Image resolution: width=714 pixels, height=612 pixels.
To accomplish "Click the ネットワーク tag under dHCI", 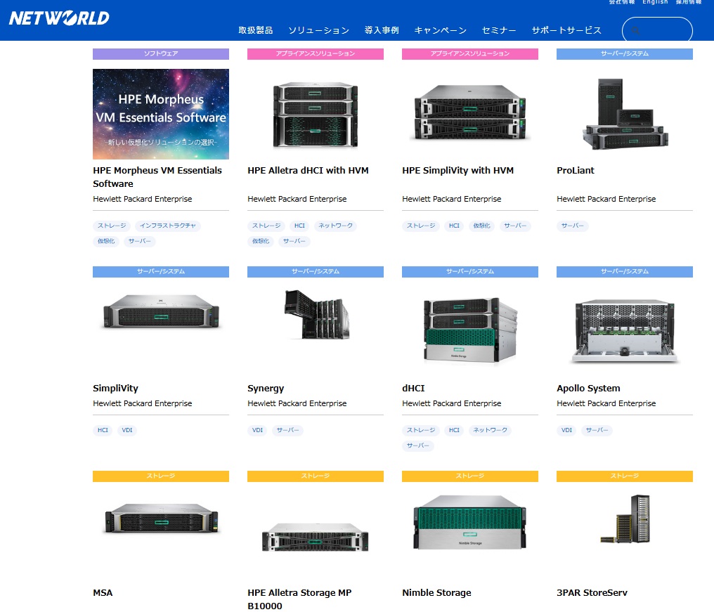I will tap(490, 430).
